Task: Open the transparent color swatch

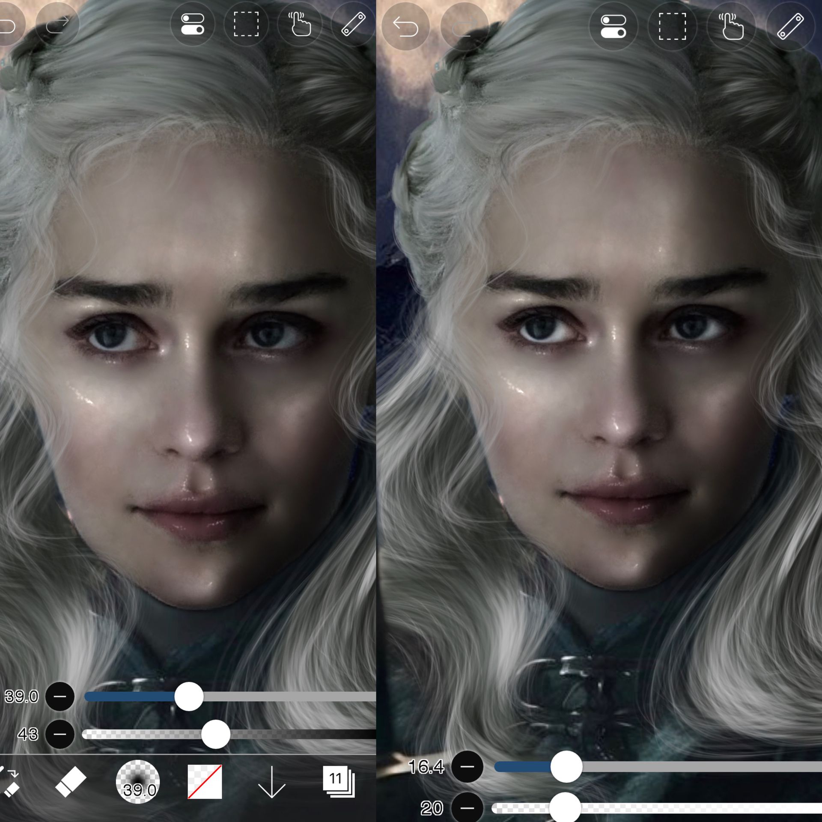Action: click(x=205, y=782)
